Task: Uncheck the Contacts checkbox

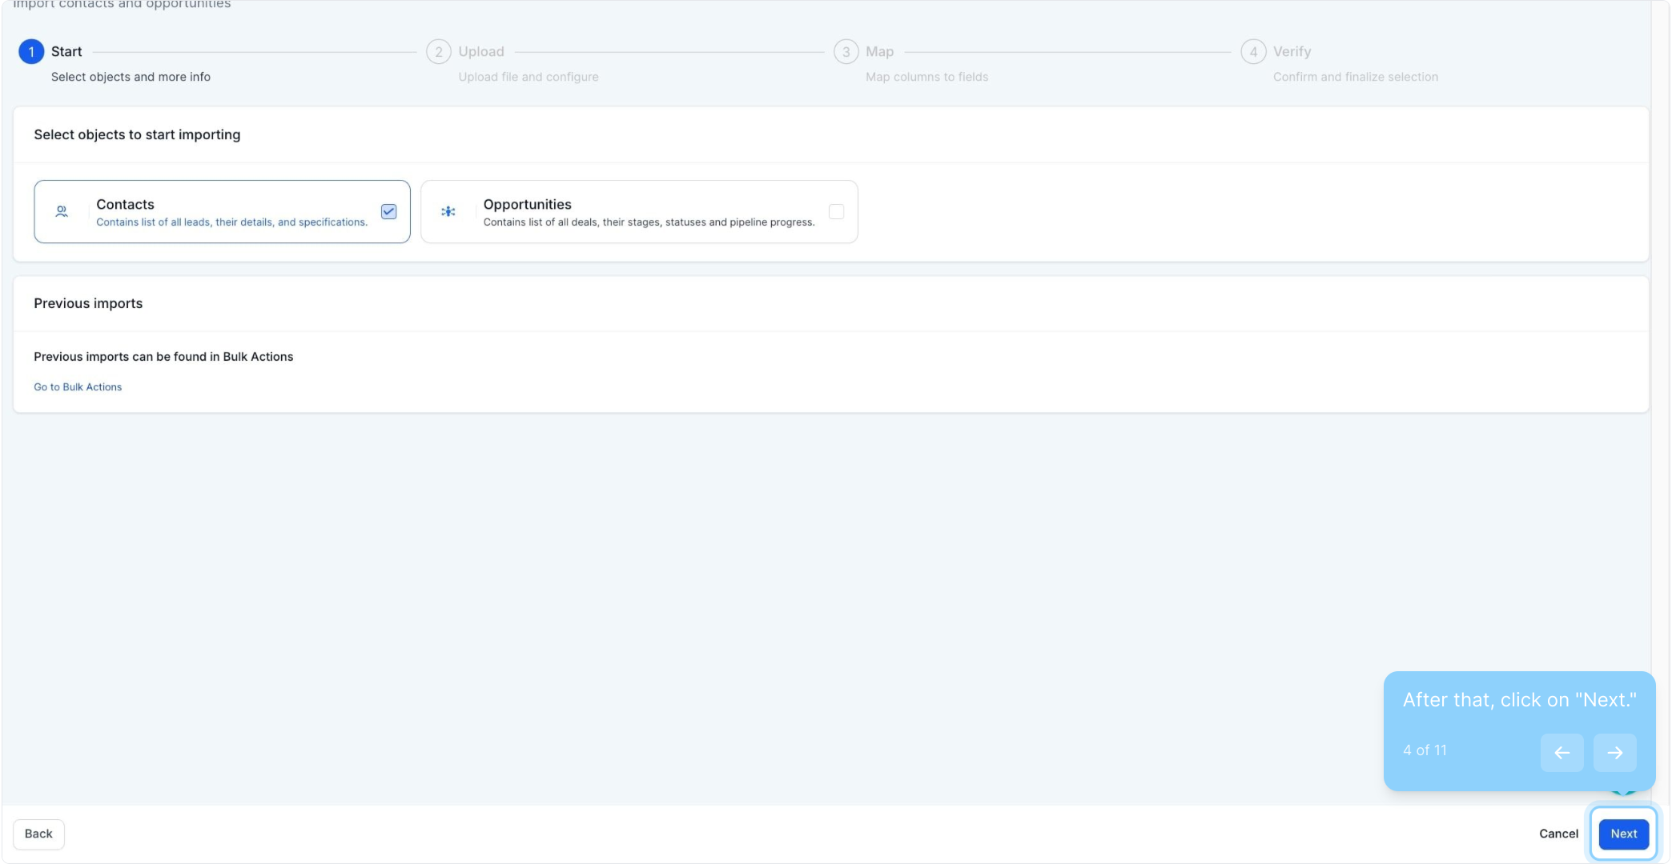Action: click(x=389, y=212)
